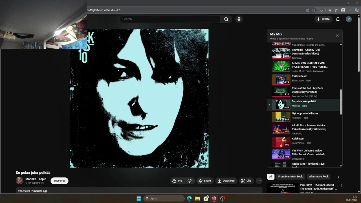
Task: Open Microsoft Store from the taskbar
Action: click(x=206, y=198)
